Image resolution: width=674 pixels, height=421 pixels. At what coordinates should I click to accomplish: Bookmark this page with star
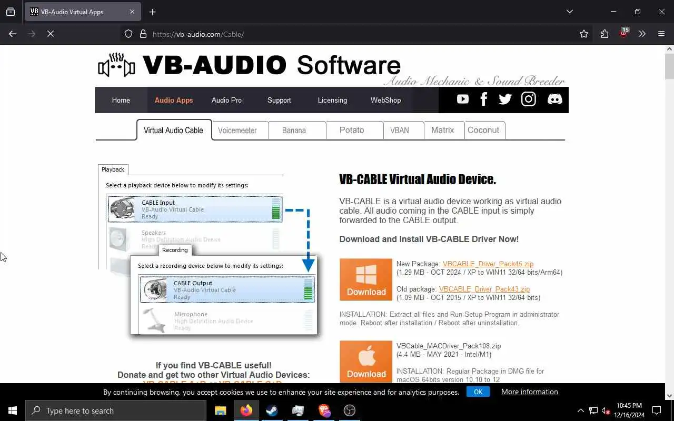coord(584,34)
